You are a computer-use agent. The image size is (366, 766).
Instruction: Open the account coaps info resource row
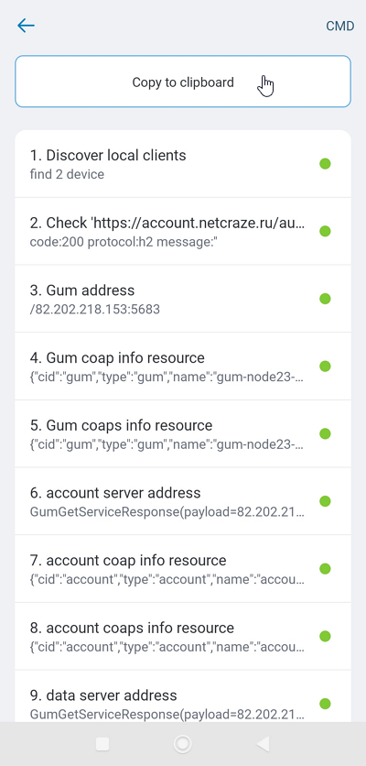[183, 636]
